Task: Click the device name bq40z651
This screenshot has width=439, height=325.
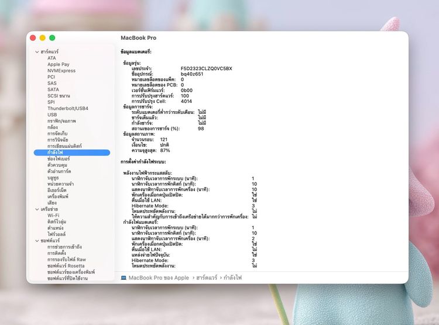Action: point(192,74)
